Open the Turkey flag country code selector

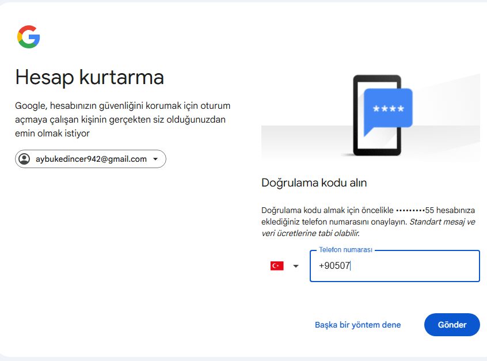[x=284, y=266]
